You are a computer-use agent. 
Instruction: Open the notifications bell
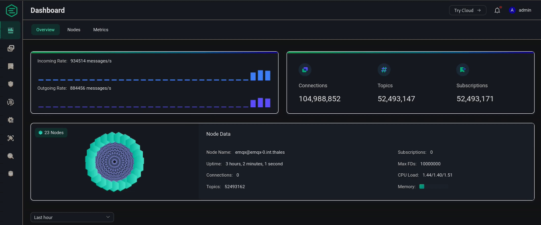[497, 10]
